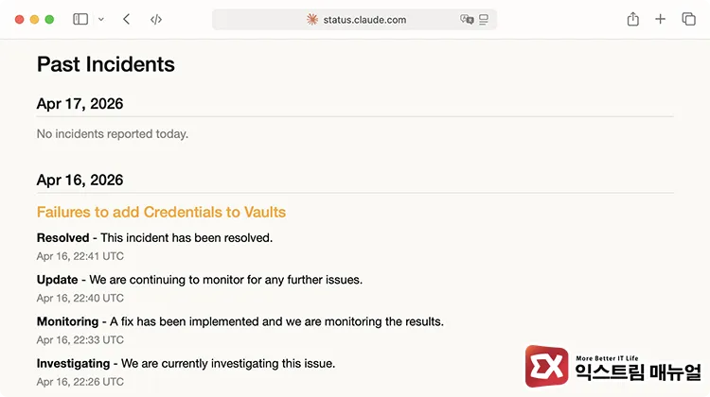Show the tab overview
The image size is (710, 397).
coord(689,19)
